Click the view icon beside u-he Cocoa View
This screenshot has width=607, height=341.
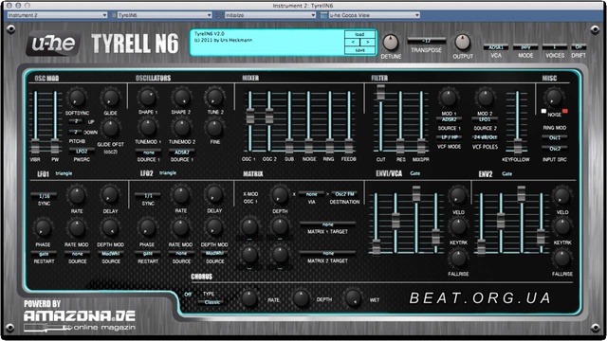coord(324,15)
